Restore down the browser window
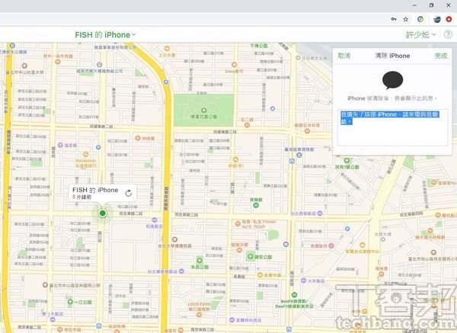 click(432, 5)
